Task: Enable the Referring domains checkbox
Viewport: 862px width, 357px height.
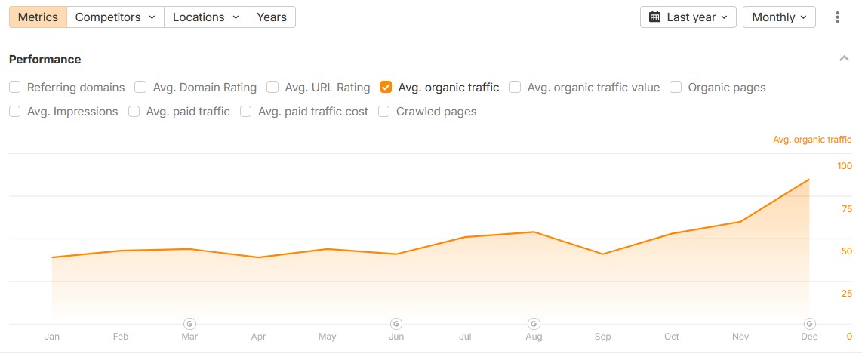Action: point(15,88)
